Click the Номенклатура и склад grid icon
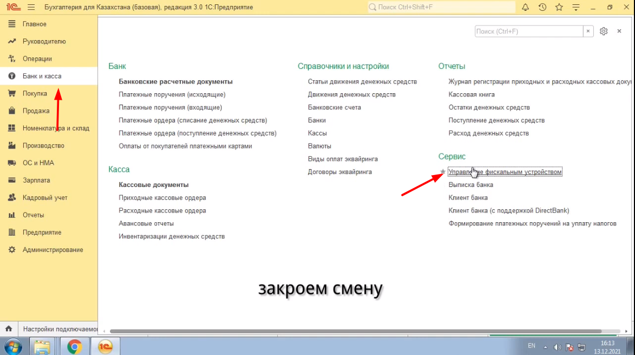The image size is (635, 355). [x=12, y=128]
